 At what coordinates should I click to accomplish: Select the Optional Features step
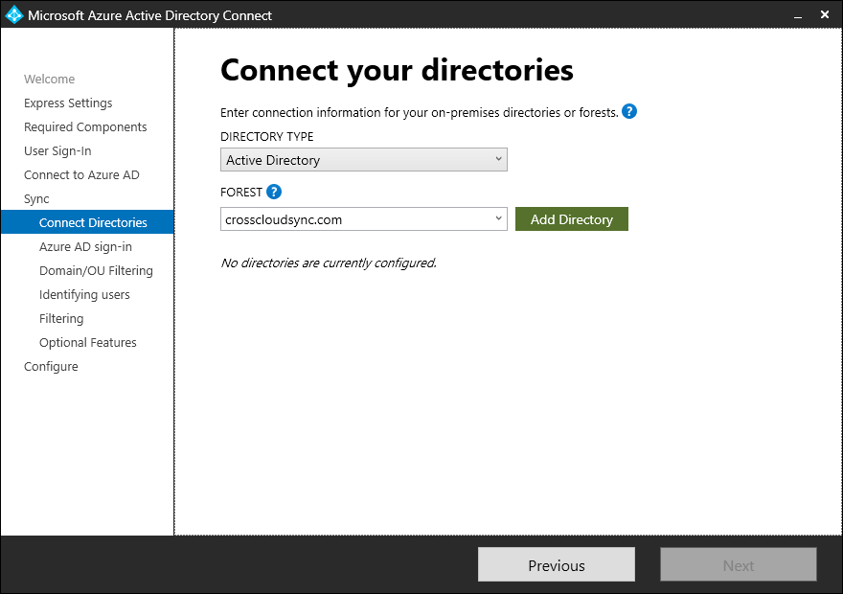point(88,342)
